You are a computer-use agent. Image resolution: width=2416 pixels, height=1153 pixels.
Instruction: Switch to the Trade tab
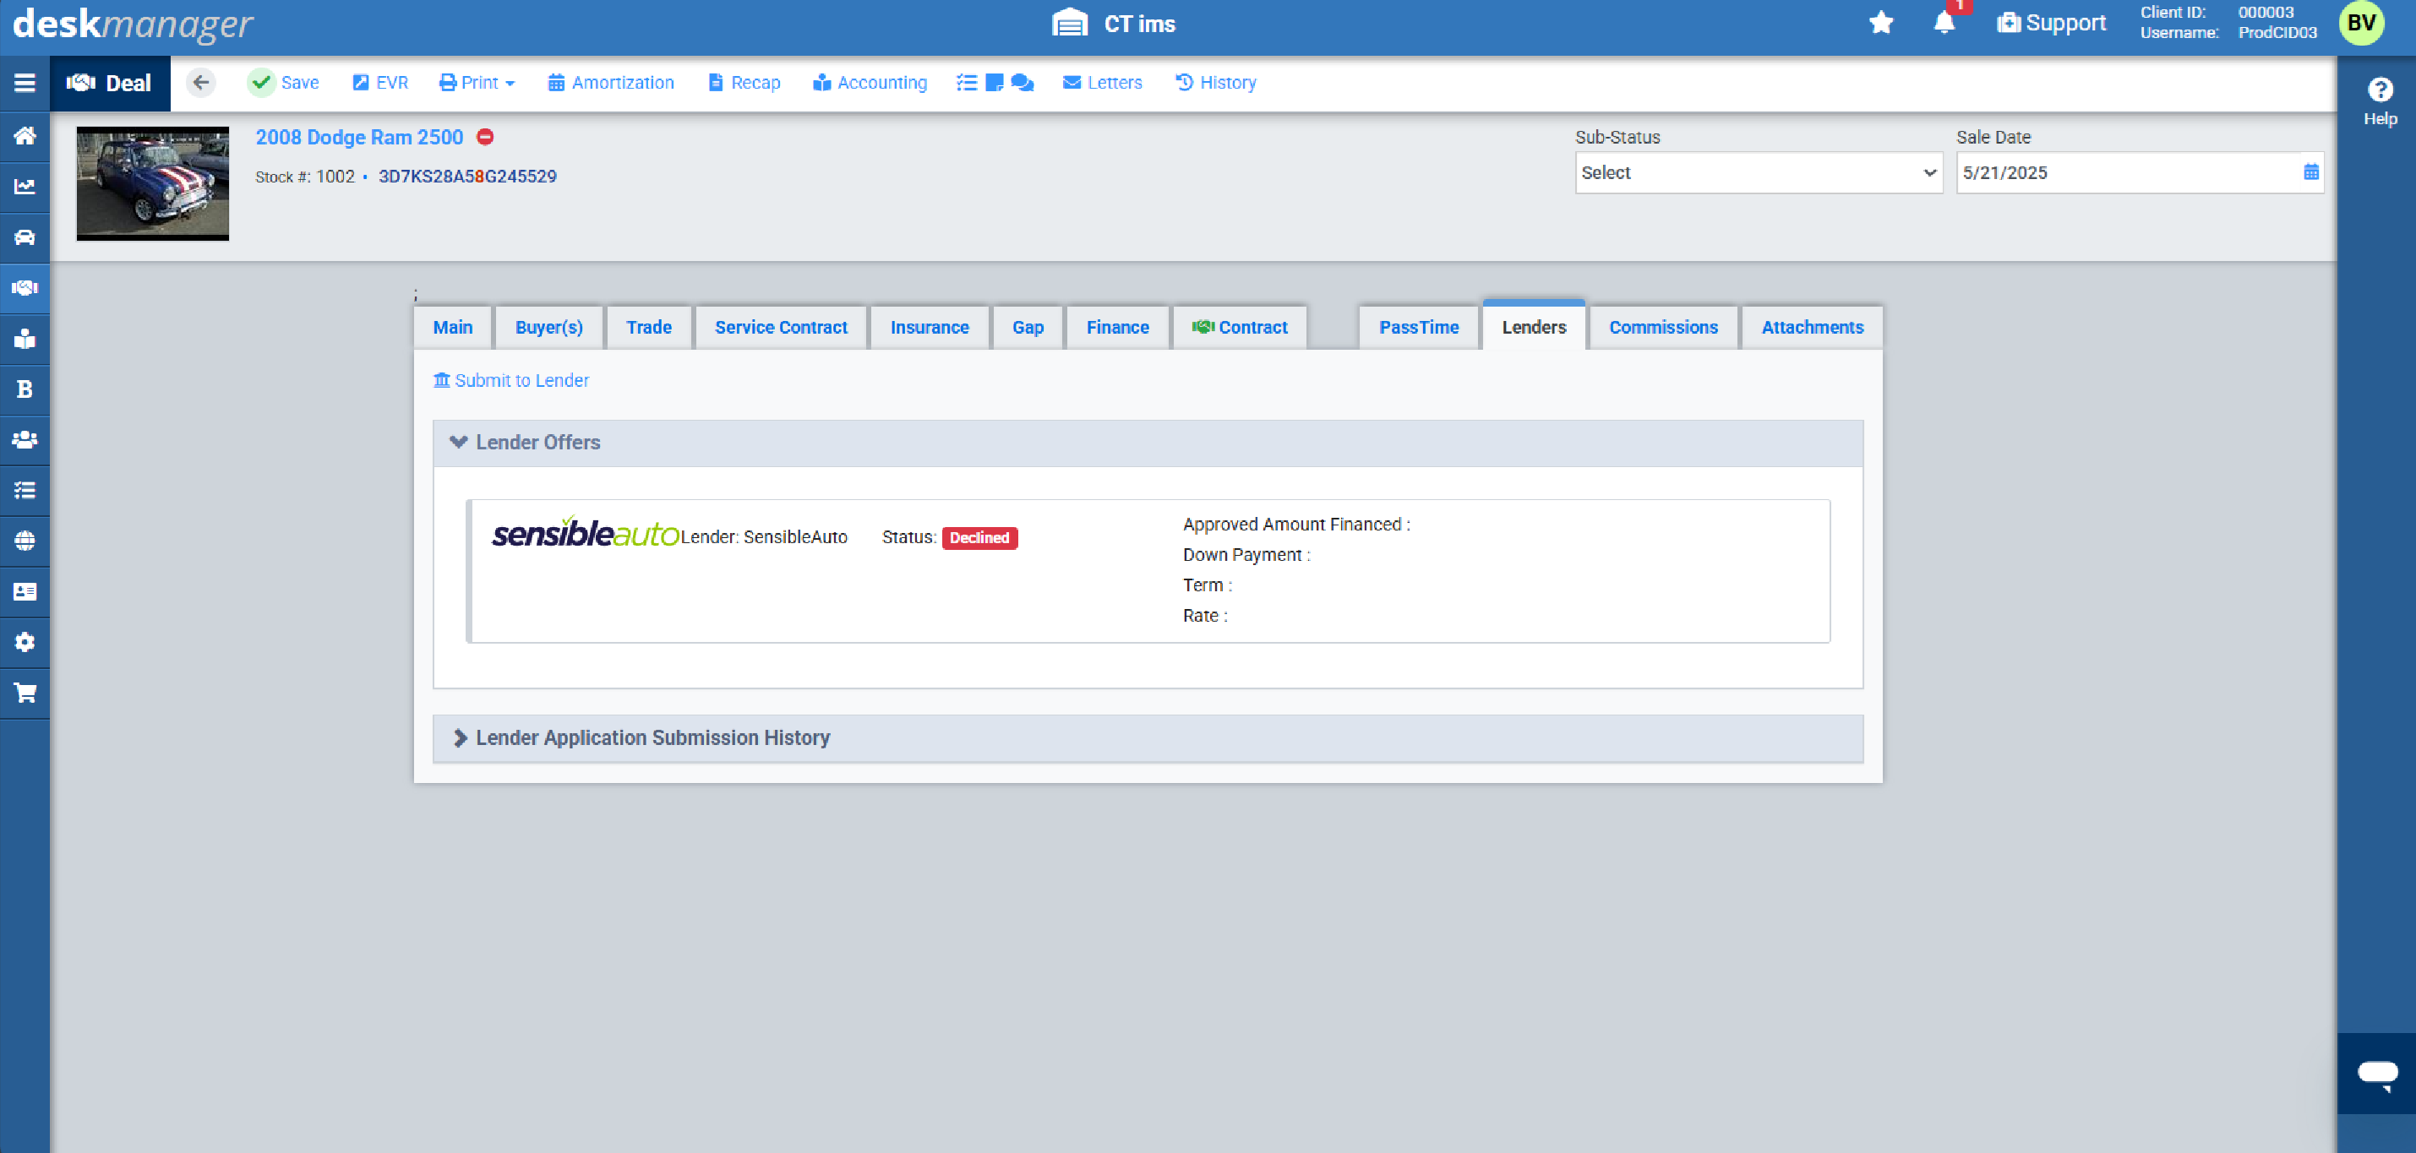click(x=649, y=327)
